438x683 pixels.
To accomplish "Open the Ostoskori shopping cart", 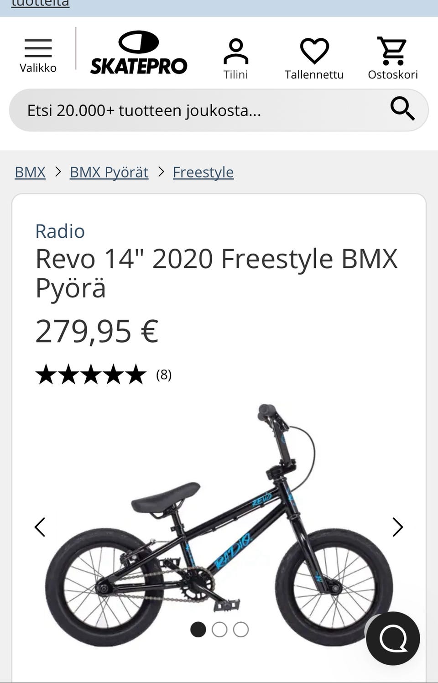I will click(x=393, y=59).
